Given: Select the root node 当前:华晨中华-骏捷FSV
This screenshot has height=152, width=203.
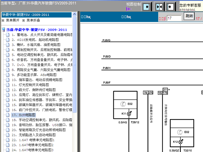Looking at the screenshot, I should (x=37, y=30).
